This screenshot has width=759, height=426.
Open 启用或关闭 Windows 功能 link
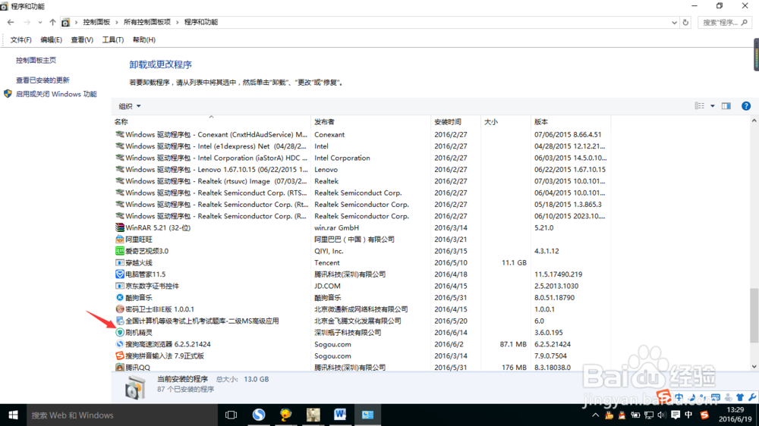[56, 94]
